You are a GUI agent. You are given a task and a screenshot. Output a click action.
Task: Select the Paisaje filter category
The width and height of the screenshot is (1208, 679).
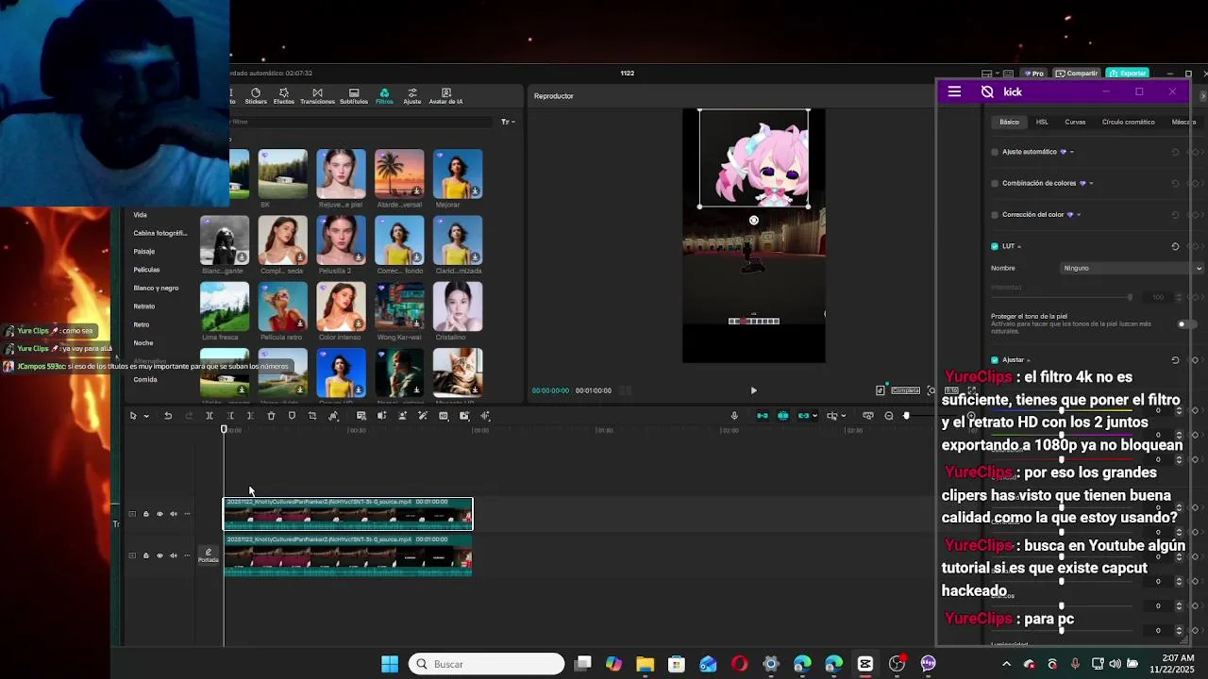[144, 252]
